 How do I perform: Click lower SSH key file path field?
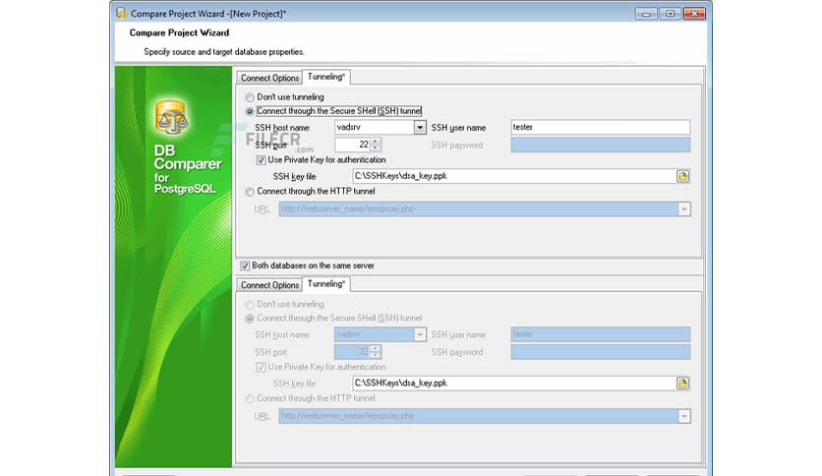tap(514, 384)
